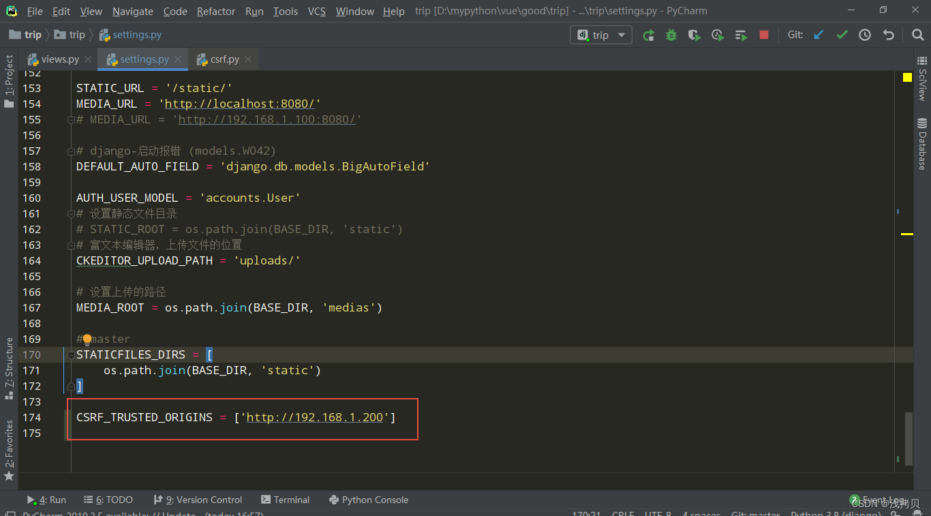Click the fold end marker at line 172

pyautogui.click(x=70, y=386)
